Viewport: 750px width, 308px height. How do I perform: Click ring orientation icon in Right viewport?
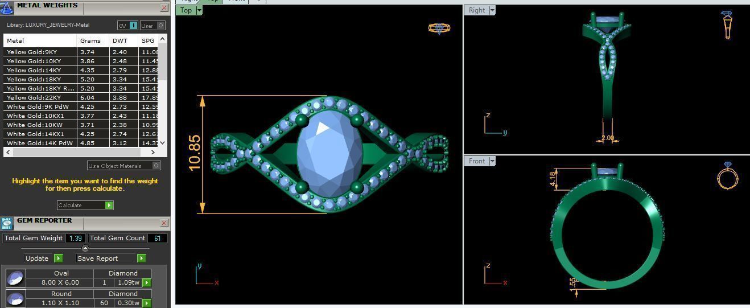point(728,24)
